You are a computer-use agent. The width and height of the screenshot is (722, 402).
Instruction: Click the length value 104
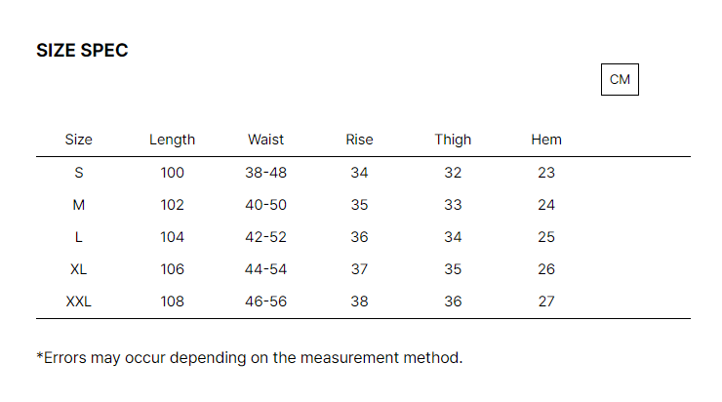[173, 237]
